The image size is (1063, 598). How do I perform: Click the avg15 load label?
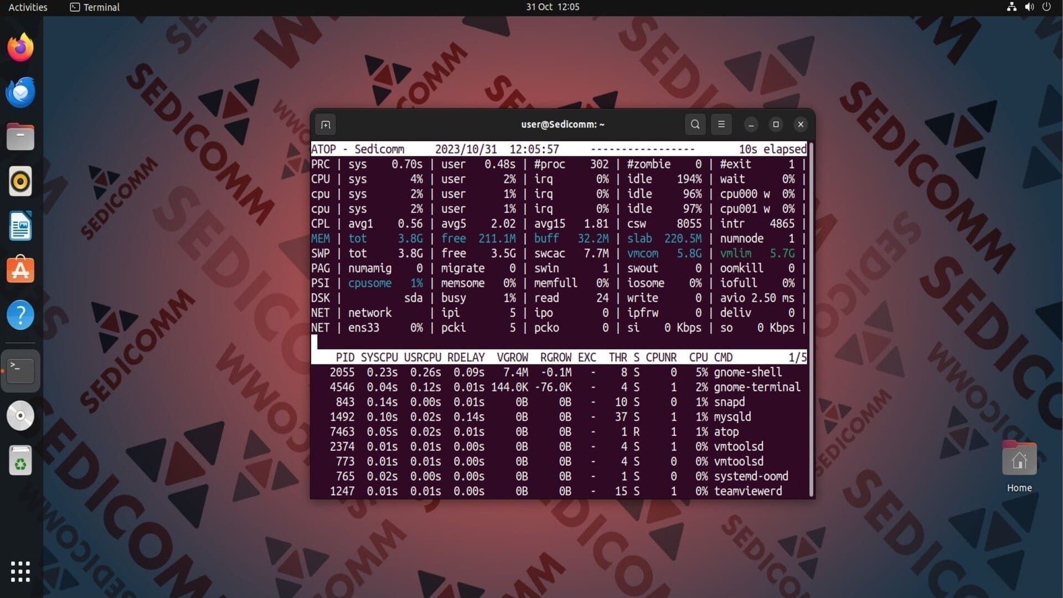click(550, 224)
